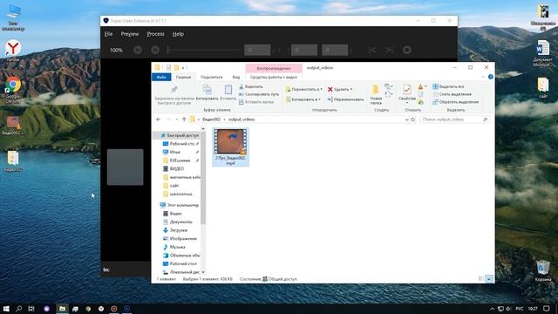Click Скопировать путь in the ribbon
Screen dimensions: 558x314
pos(259,94)
